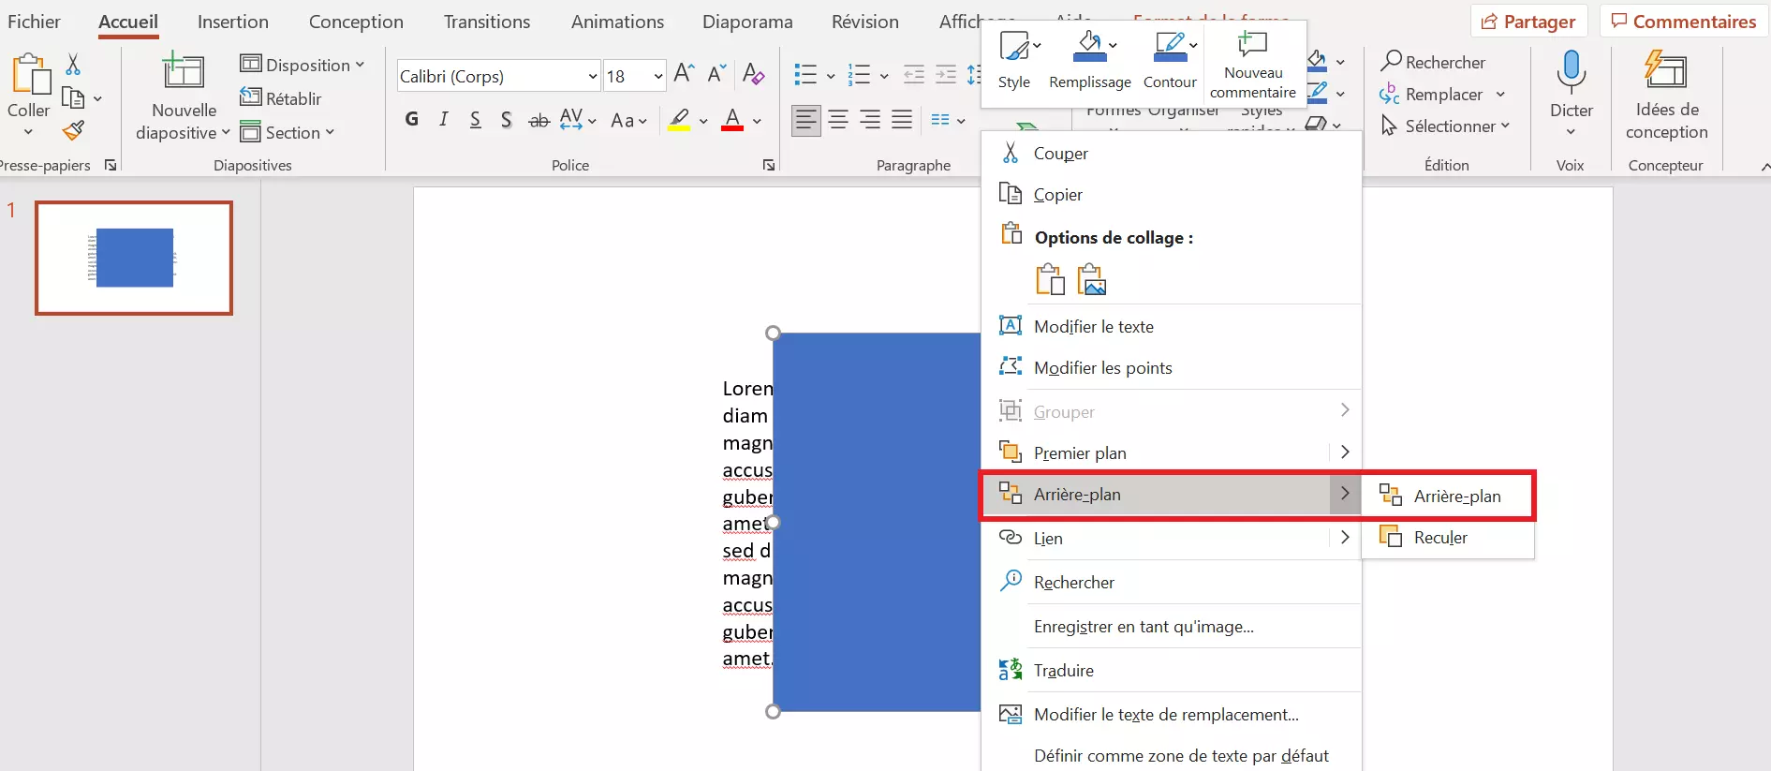Increase list indent level icon
Image resolution: width=1771 pixels, height=771 pixels.
click(x=947, y=75)
